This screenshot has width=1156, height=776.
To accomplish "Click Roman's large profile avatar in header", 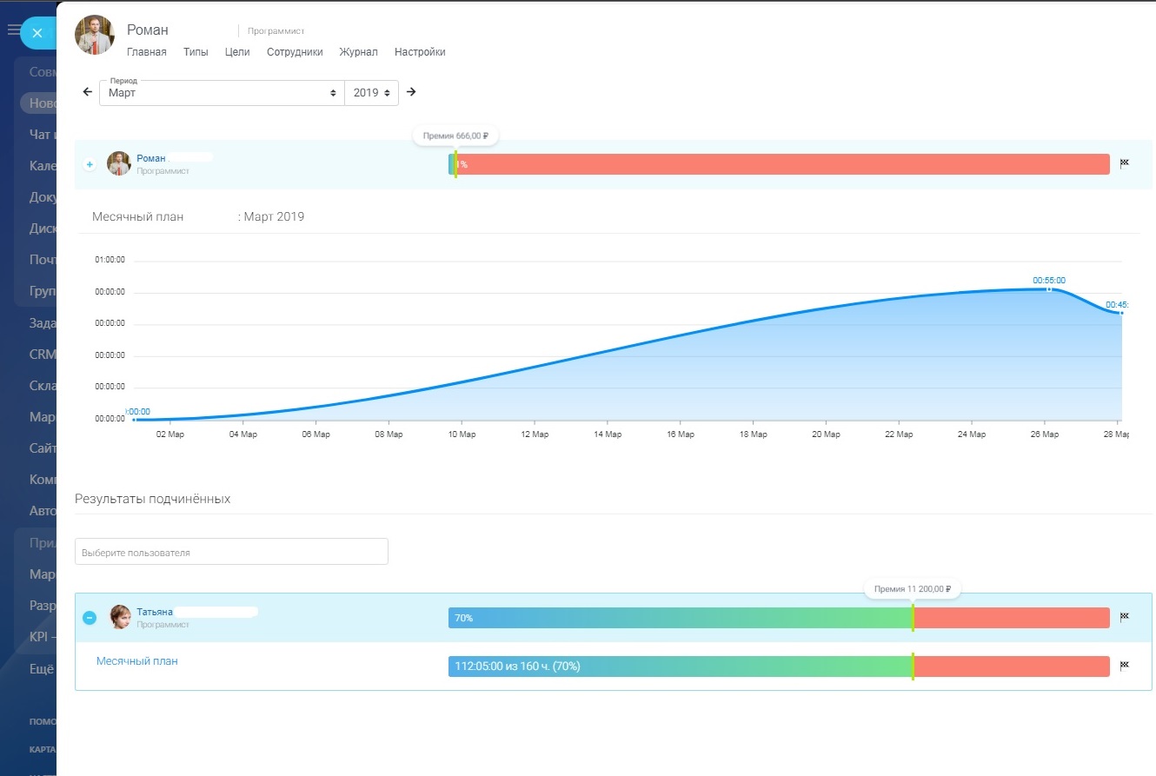I will click(95, 36).
